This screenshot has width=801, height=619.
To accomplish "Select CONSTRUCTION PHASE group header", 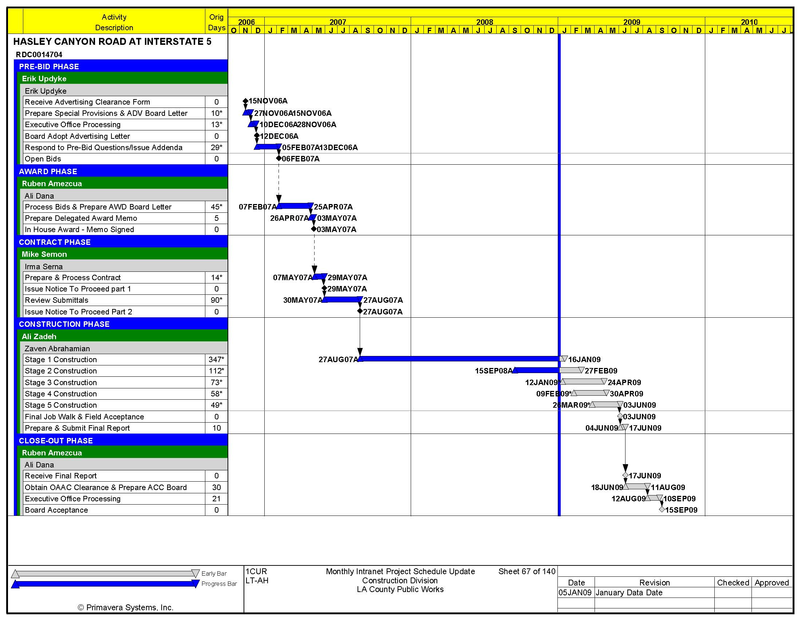I will (x=121, y=324).
